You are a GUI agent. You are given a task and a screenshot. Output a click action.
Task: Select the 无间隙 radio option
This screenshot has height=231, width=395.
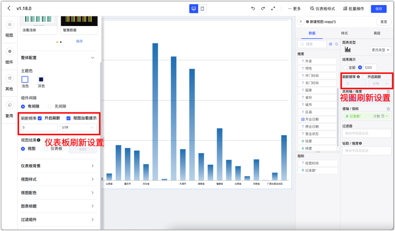(x=50, y=106)
